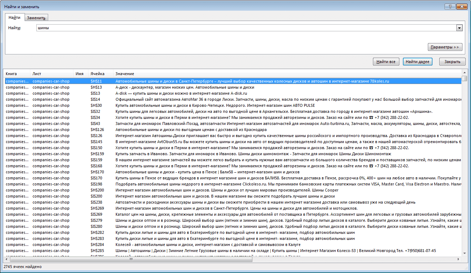Select result row with cell $I$280
This screenshot has height=273, width=471.
[233, 226]
